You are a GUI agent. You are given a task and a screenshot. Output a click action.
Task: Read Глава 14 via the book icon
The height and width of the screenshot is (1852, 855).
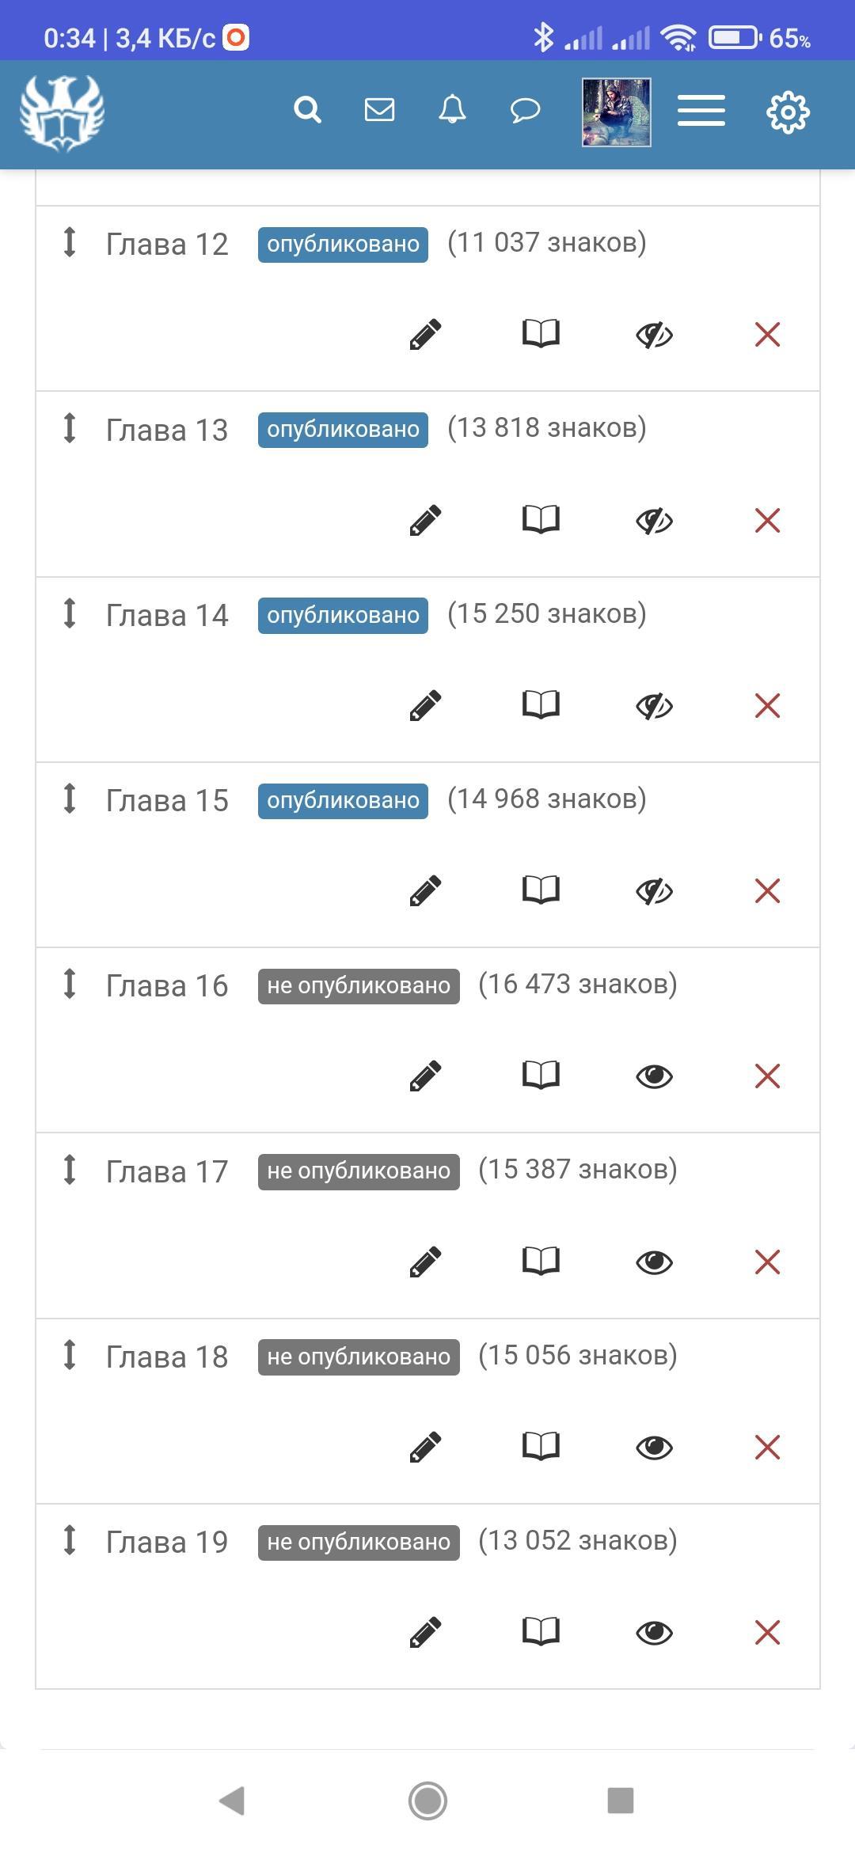pyautogui.click(x=541, y=704)
